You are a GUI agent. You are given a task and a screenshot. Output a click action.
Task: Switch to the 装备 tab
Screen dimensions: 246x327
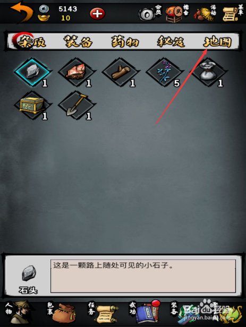[x=78, y=41]
